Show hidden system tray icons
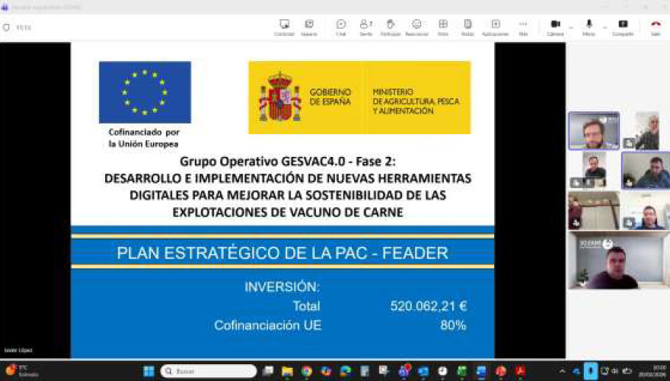Image resolution: width=670 pixels, height=381 pixels. tap(562, 371)
